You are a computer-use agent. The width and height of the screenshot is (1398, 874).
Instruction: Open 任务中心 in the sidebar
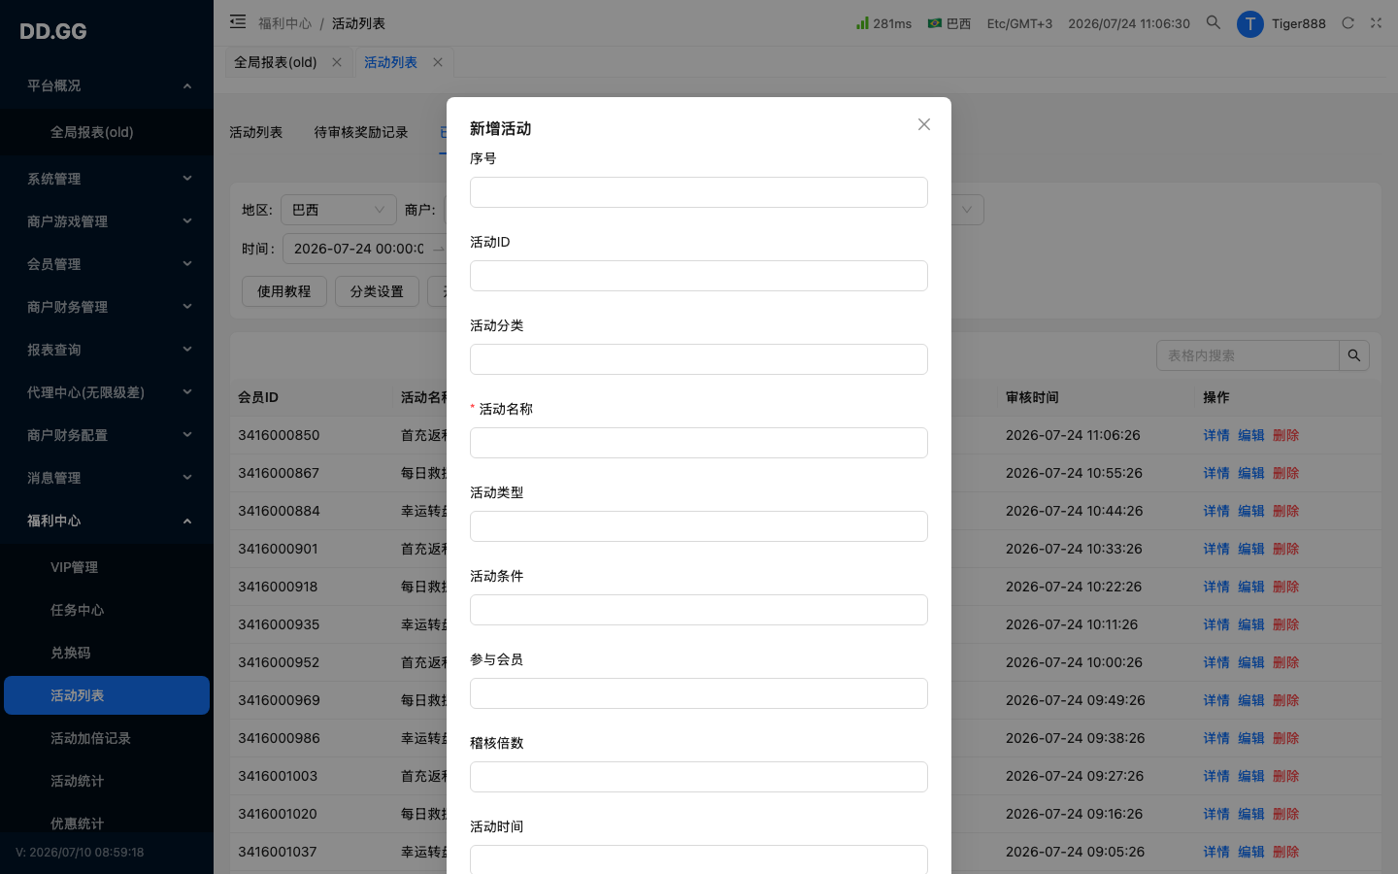tap(107, 610)
